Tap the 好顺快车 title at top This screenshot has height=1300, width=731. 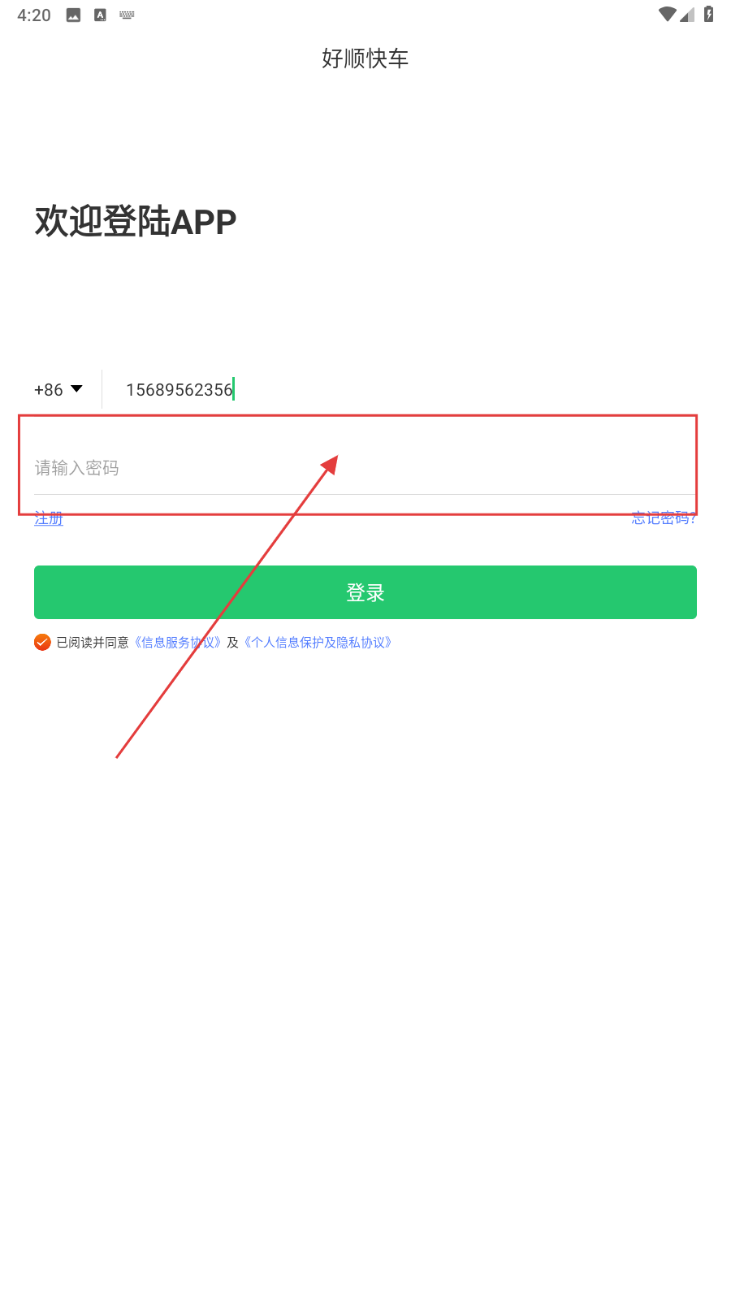pos(365,58)
